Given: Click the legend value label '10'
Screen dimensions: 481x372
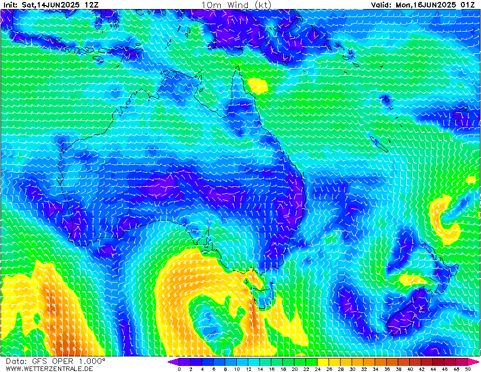Looking at the screenshot, I should 237,369.
